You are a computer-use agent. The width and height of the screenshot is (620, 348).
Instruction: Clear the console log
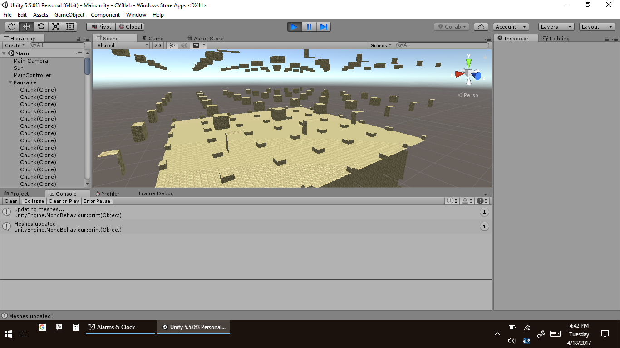[x=10, y=201]
